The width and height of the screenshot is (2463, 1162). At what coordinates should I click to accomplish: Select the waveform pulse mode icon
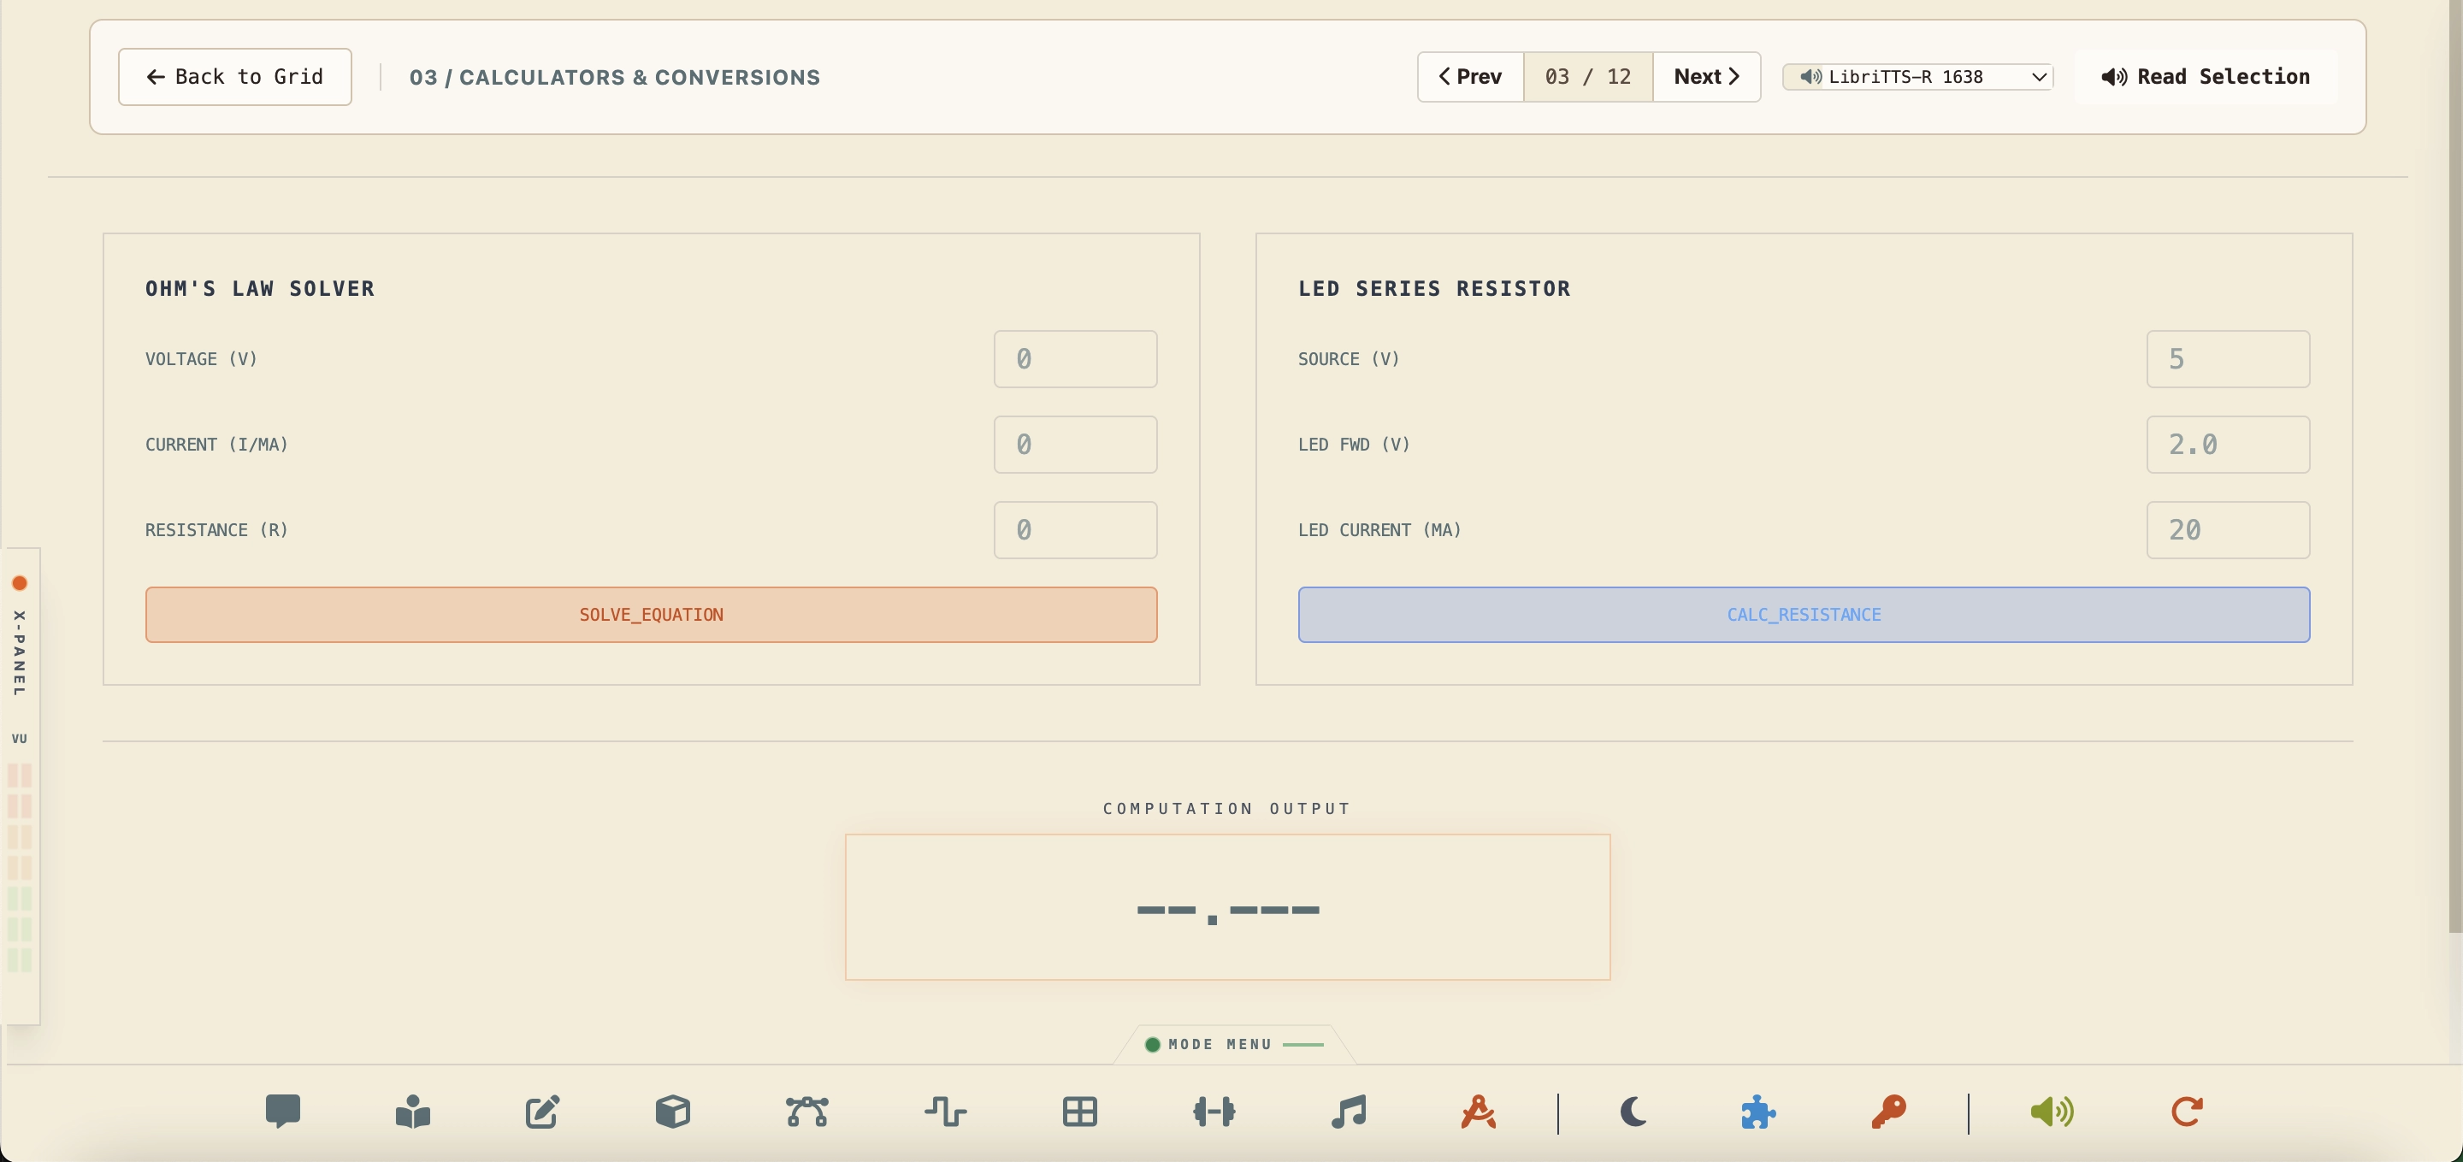(x=946, y=1112)
